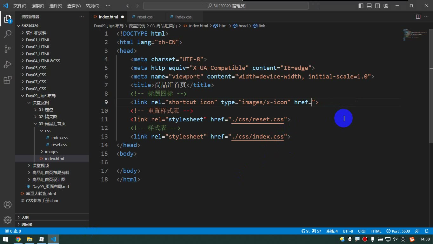The height and width of the screenshot is (244, 433).
Task: Toggle the 英 input language indicator
Action: tap(403, 239)
